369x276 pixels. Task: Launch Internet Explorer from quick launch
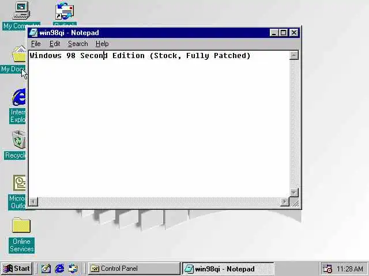[59, 269]
